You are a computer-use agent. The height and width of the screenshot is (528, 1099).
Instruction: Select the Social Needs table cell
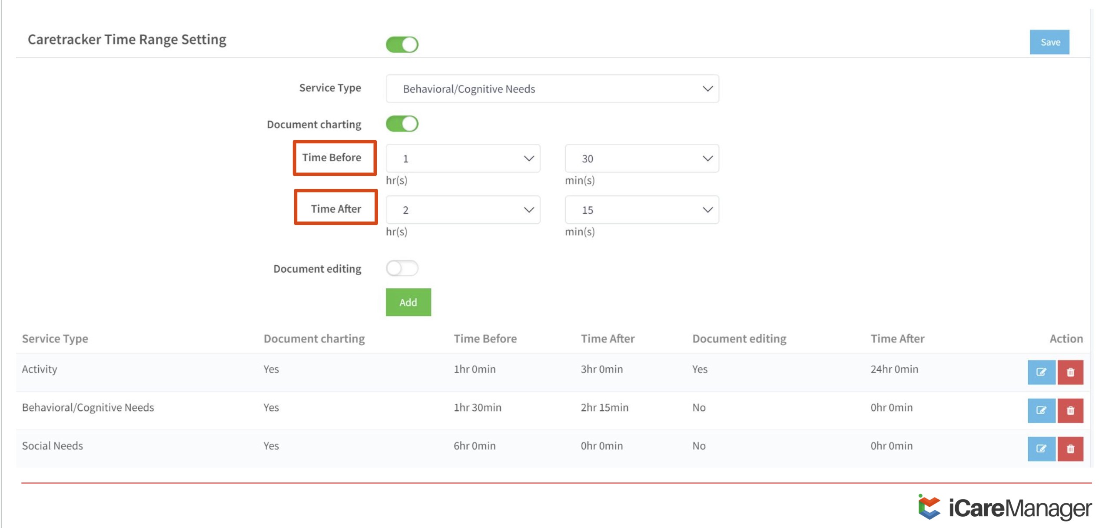click(x=53, y=445)
